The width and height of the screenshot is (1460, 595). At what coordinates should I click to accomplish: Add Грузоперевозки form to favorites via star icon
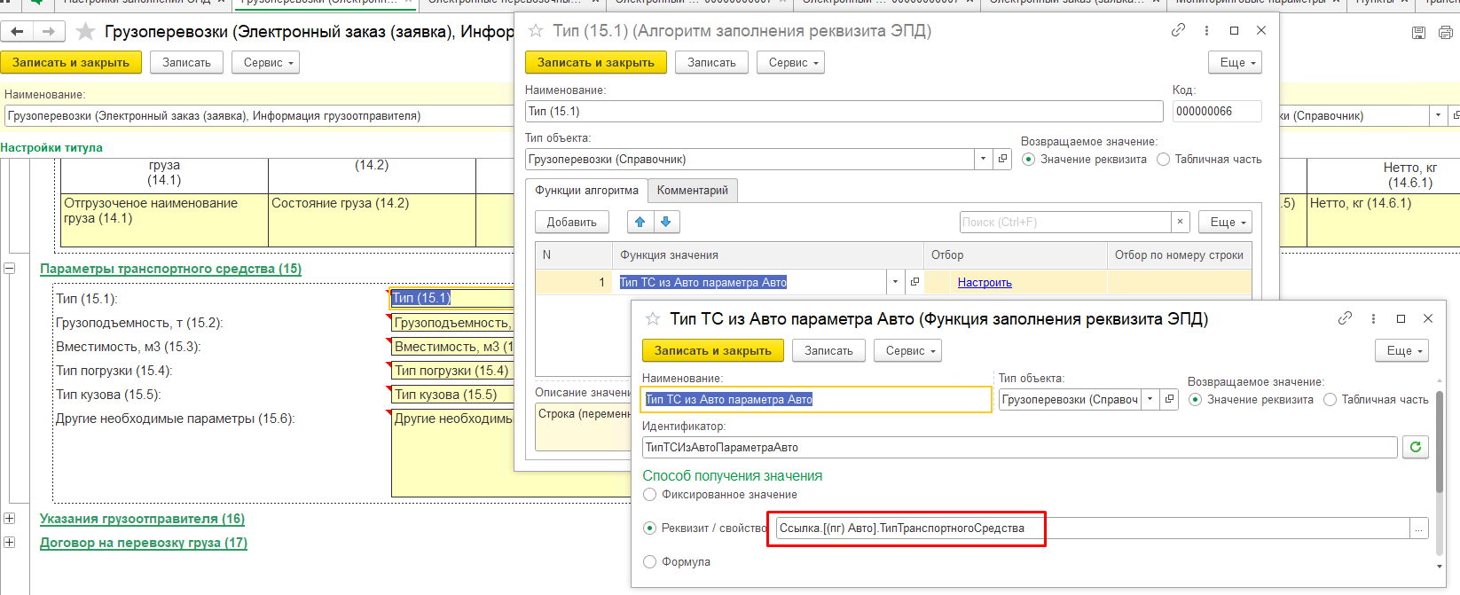86,32
